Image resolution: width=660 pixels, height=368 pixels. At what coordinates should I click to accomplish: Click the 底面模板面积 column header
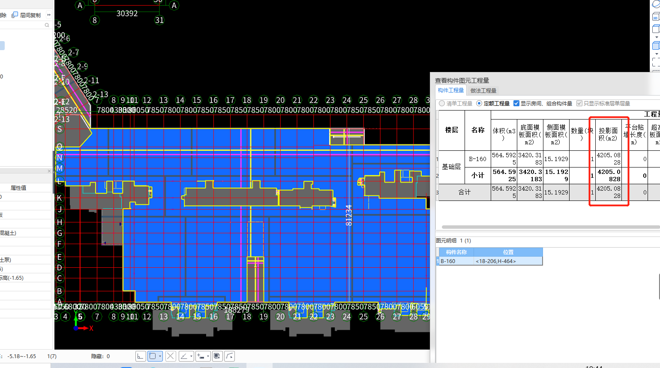point(530,135)
